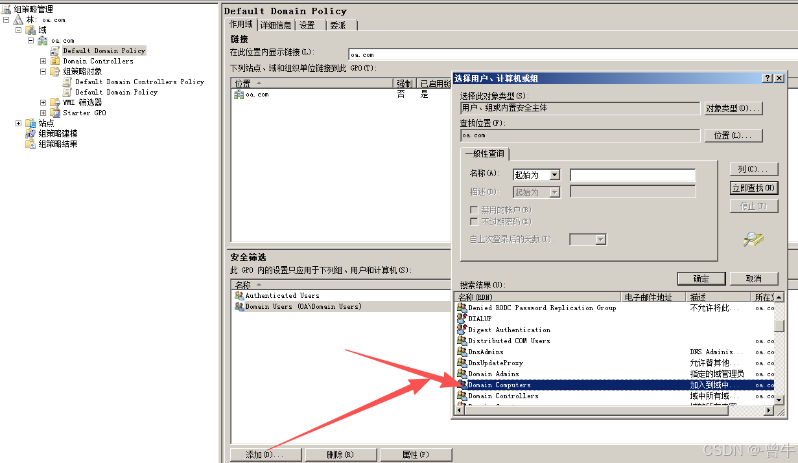Image resolution: width=798 pixels, height=463 pixels.
Task: Sort results by 描述 column header
Action: pos(720,297)
